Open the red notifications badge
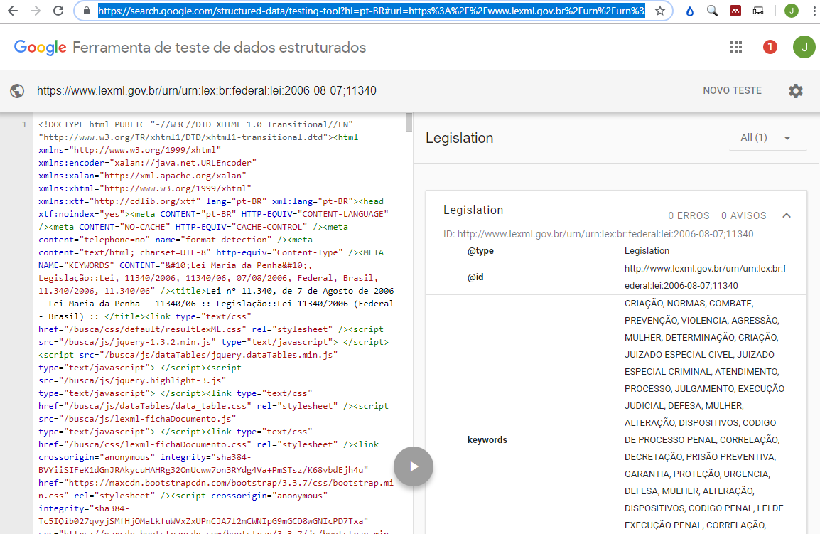This screenshot has width=820, height=534. [x=770, y=47]
